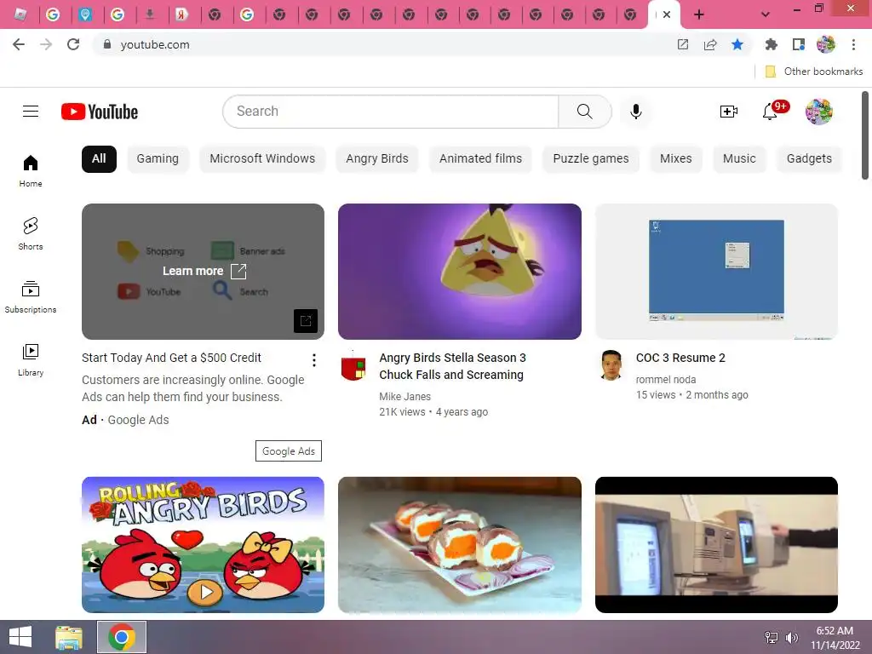This screenshot has width=872, height=654.
Task: Close the current YouTube tab
Action: tap(667, 14)
